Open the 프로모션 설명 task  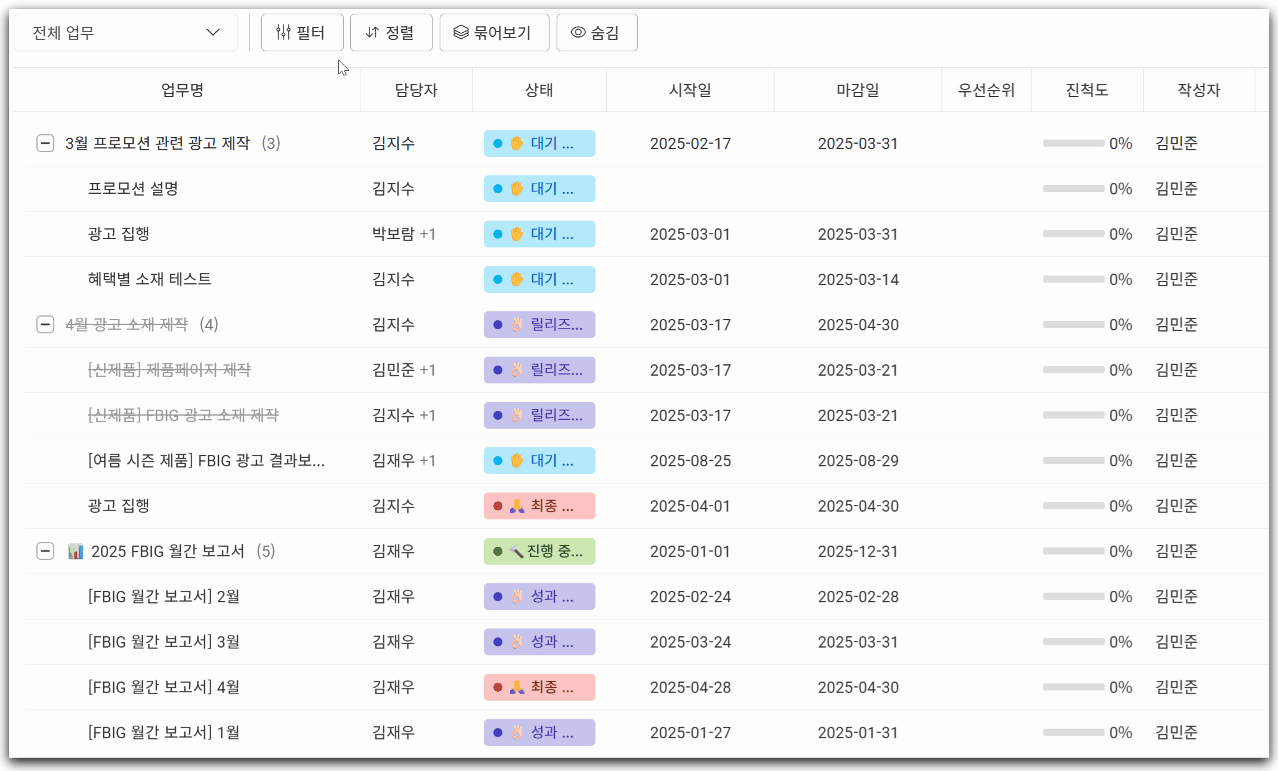[132, 188]
